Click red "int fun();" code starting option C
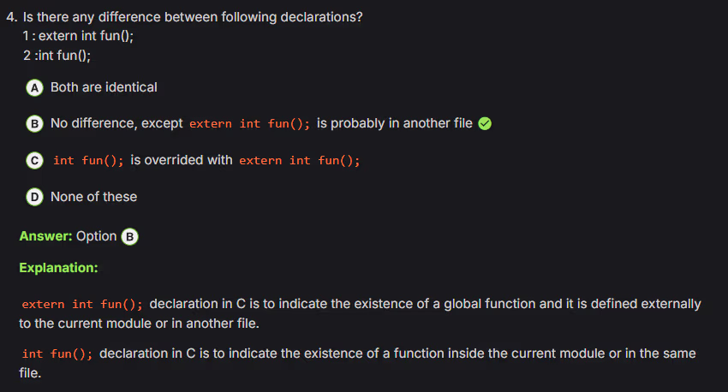728x392 pixels. click(88, 161)
